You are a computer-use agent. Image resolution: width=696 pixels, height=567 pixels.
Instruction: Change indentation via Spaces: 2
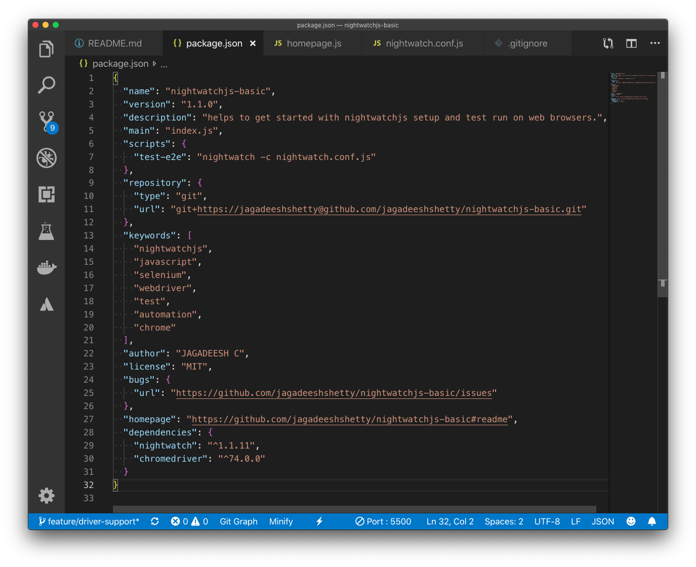pos(504,521)
